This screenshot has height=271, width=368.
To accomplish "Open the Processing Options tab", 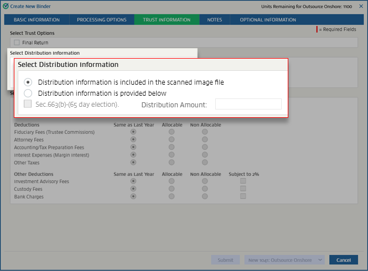I will coord(102,20).
